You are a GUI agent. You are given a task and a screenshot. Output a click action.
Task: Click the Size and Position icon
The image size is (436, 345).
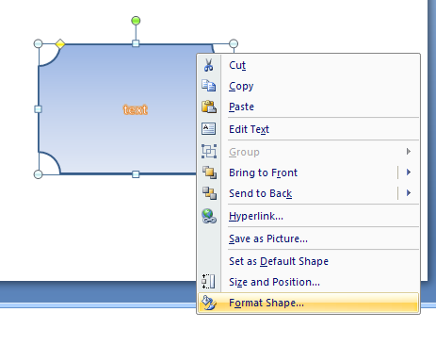[208, 282]
